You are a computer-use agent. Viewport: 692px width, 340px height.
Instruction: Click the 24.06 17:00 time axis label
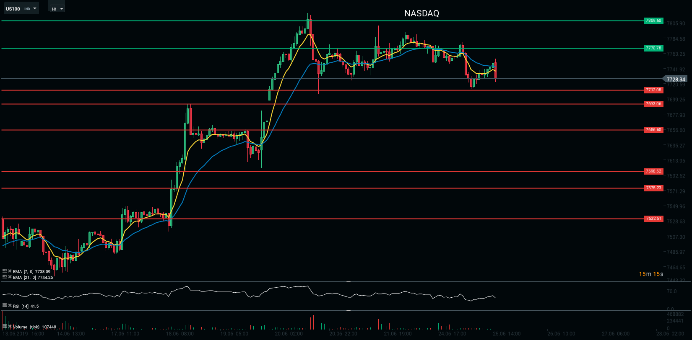[453, 334]
